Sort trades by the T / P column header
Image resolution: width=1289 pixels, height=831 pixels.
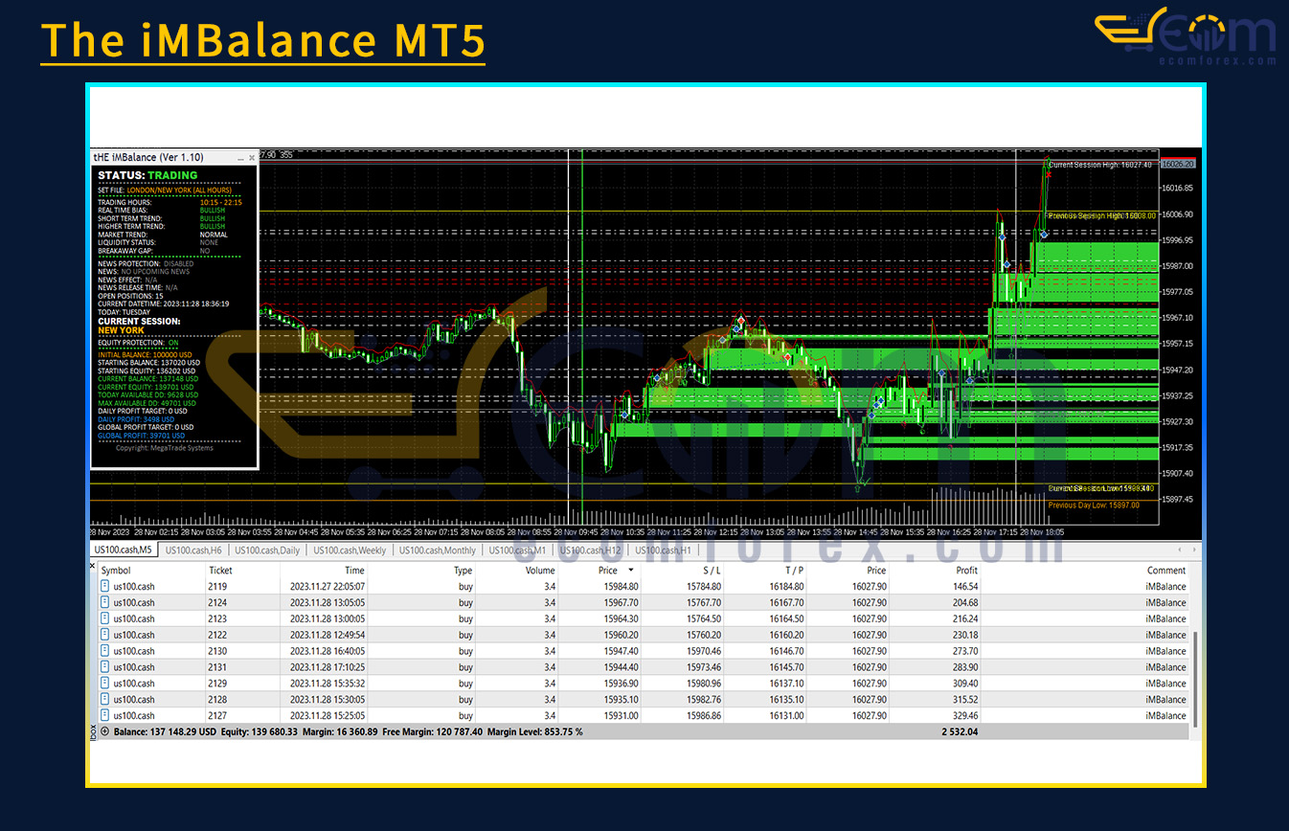(x=794, y=571)
